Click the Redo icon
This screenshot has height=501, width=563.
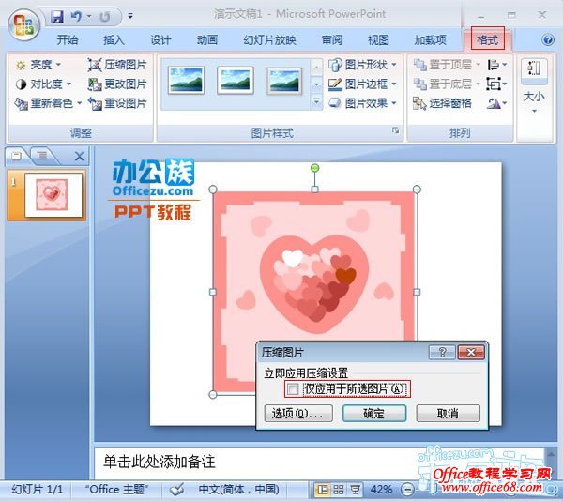pos(104,17)
